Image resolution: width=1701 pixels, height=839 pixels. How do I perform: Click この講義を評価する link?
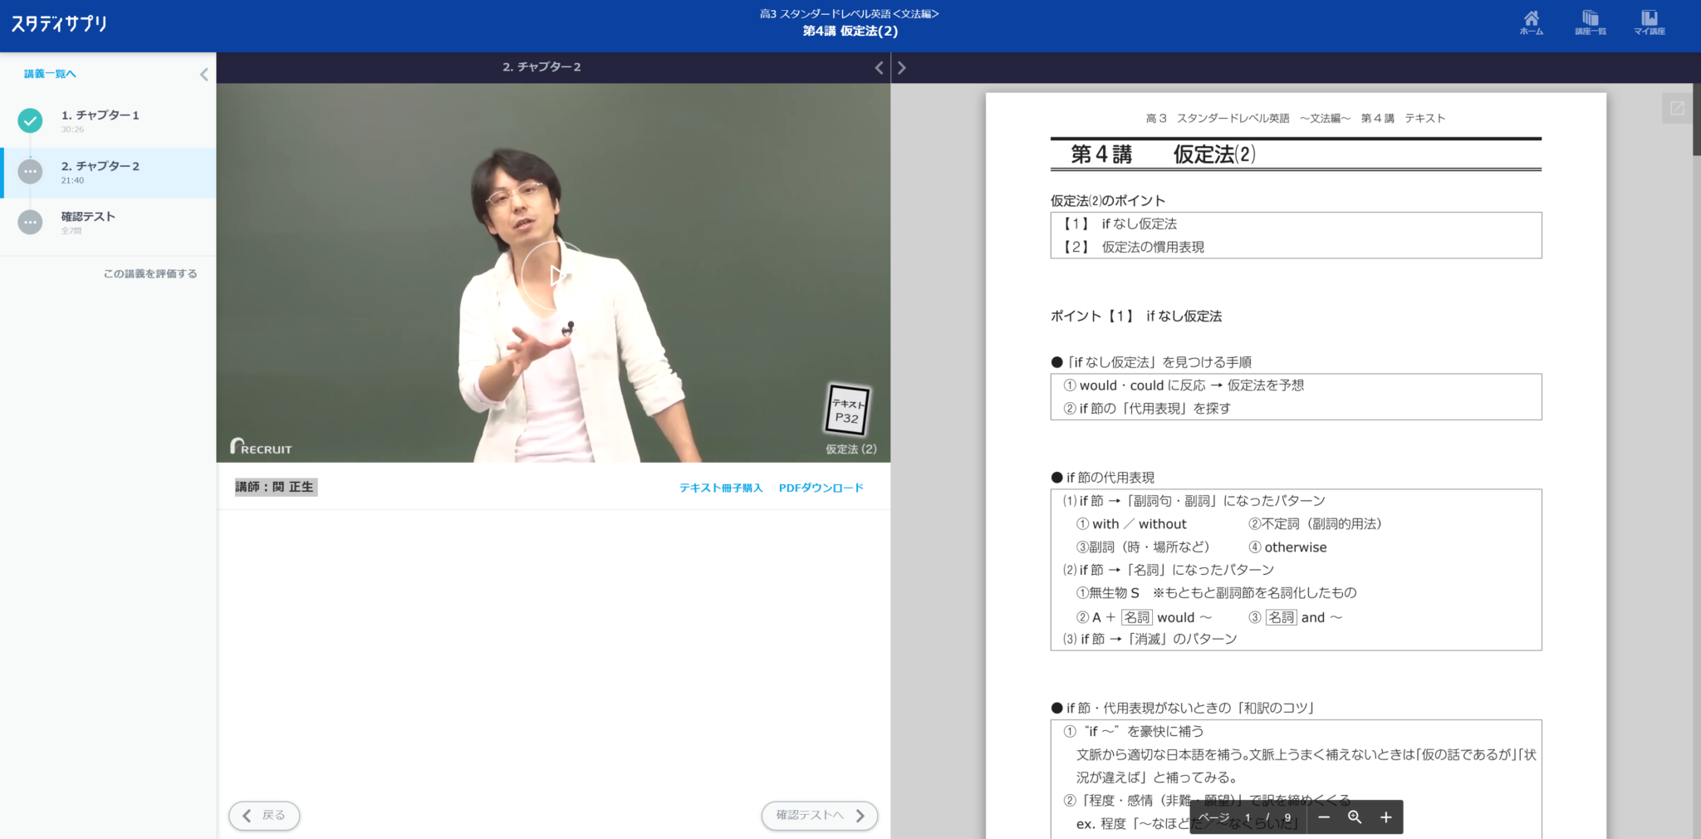[150, 273]
